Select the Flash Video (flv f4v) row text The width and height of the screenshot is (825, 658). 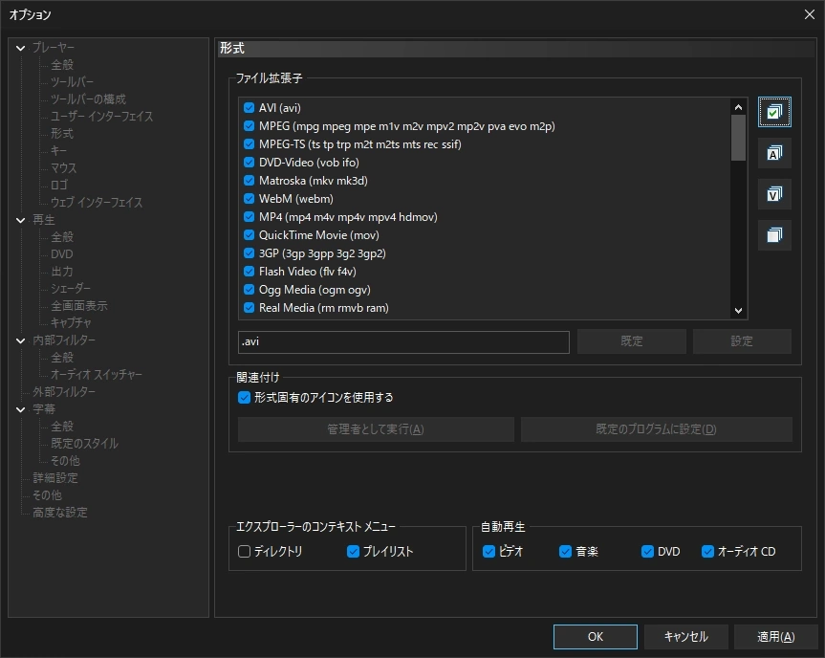(307, 272)
